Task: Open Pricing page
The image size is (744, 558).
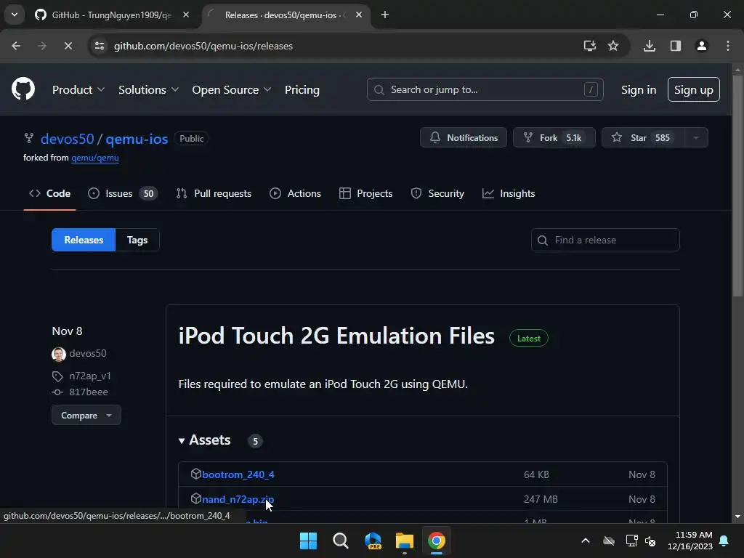Action: click(x=302, y=89)
